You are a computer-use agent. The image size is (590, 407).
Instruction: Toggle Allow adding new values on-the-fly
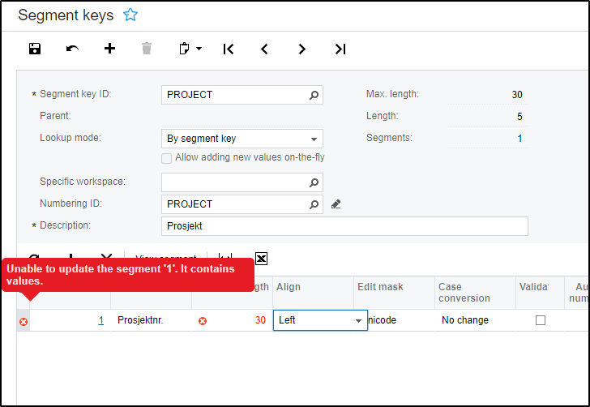click(167, 158)
